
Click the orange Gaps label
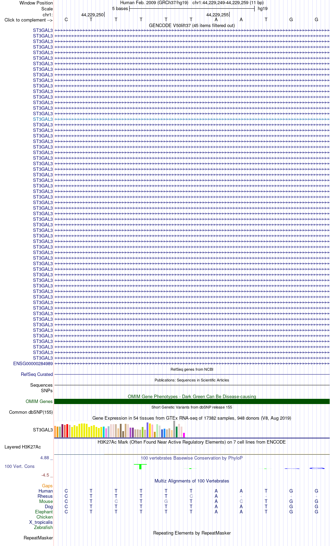(x=47, y=486)
